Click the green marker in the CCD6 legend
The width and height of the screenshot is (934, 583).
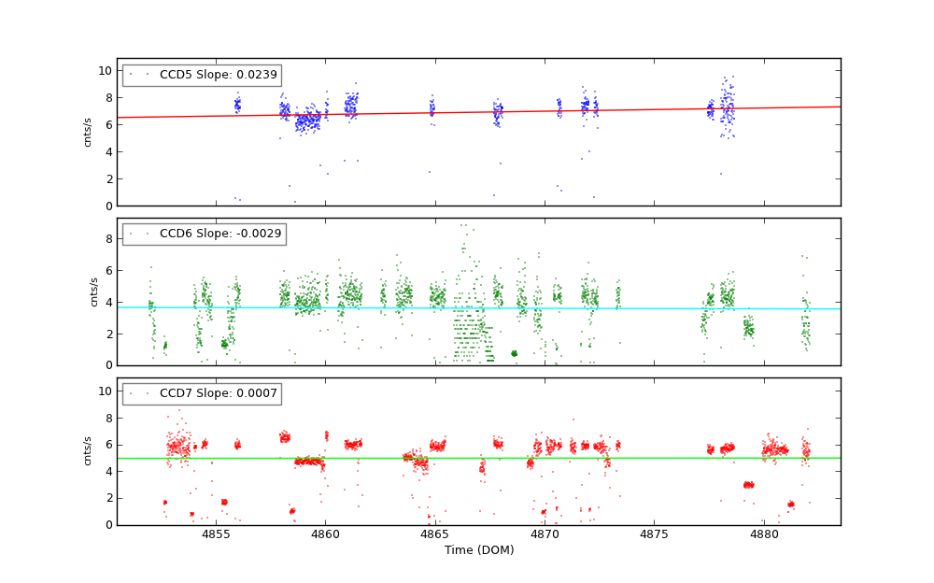tap(131, 234)
